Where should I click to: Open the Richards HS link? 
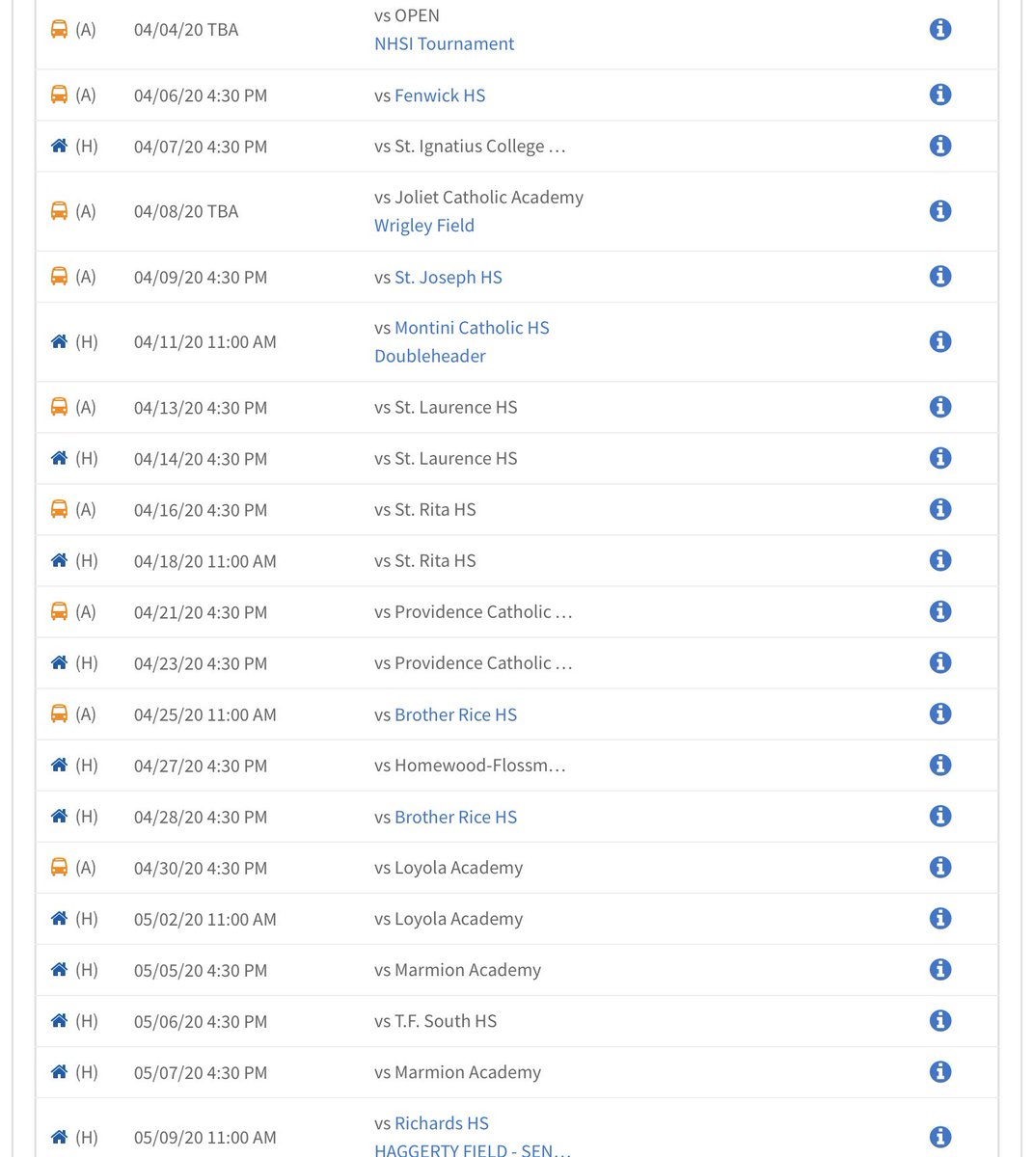tap(442, 1123)
